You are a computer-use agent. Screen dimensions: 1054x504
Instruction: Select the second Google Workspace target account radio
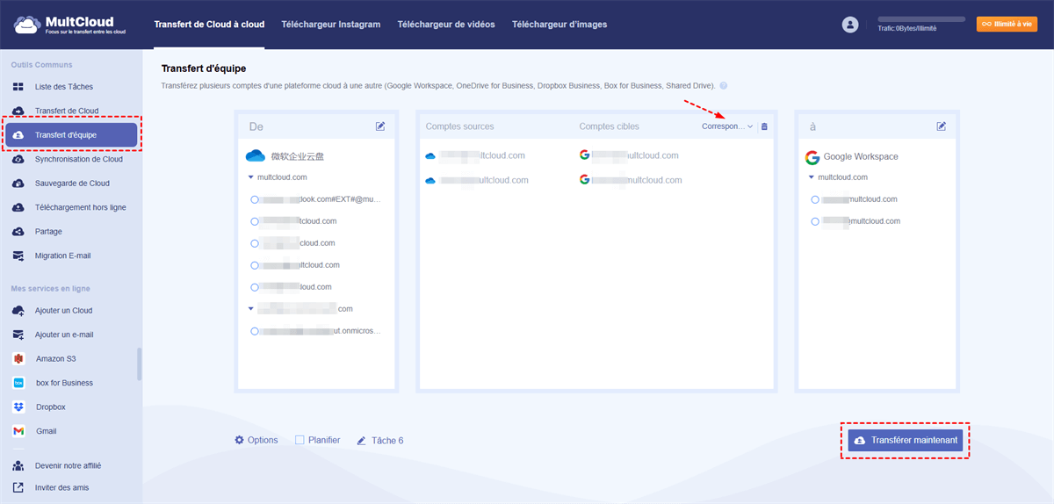[x=815, y=221]
